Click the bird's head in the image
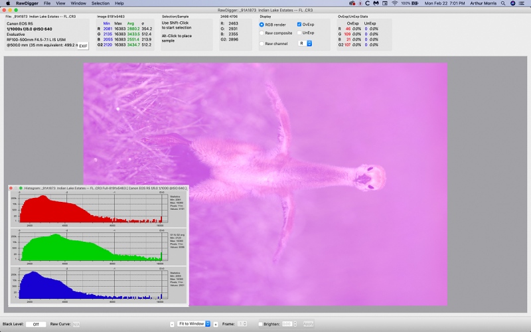 tap(370, 177)
